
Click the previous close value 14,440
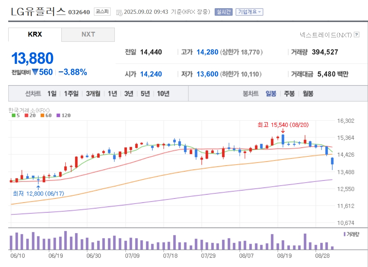pyautogui.click(x=151, y=52)
